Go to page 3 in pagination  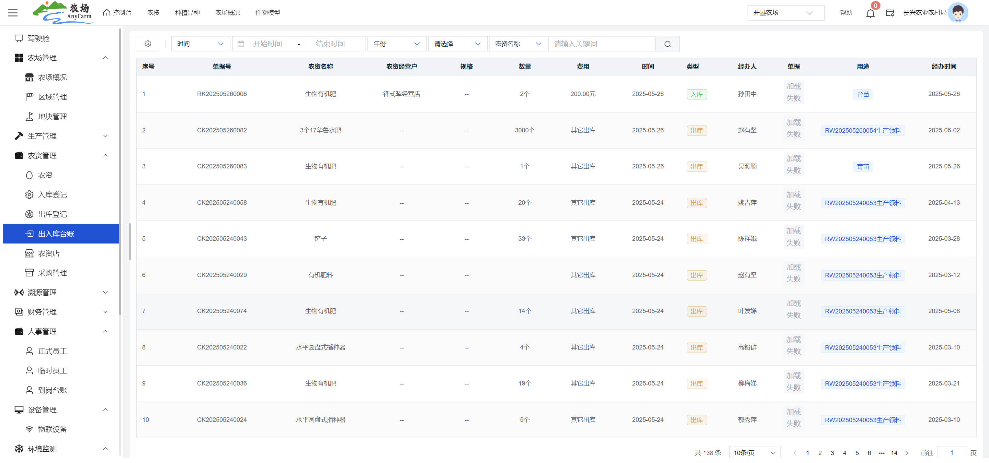832,453
